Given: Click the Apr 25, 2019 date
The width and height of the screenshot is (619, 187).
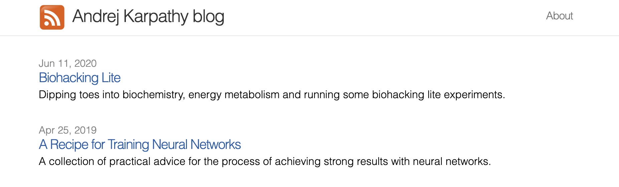Looking at the screenshot, I should pos(68,130).
